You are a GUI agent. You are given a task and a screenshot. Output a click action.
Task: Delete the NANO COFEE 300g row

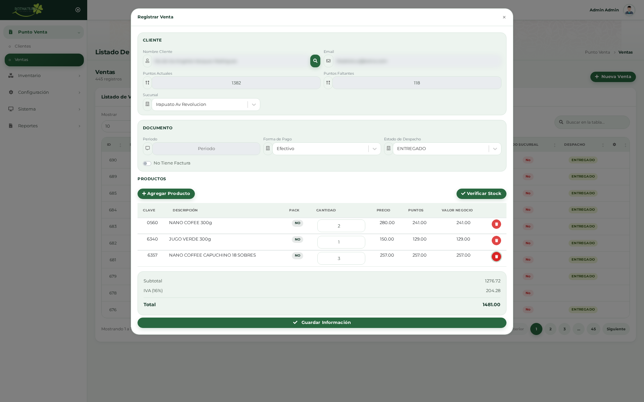pyautogui.click(x=496, y=224)
